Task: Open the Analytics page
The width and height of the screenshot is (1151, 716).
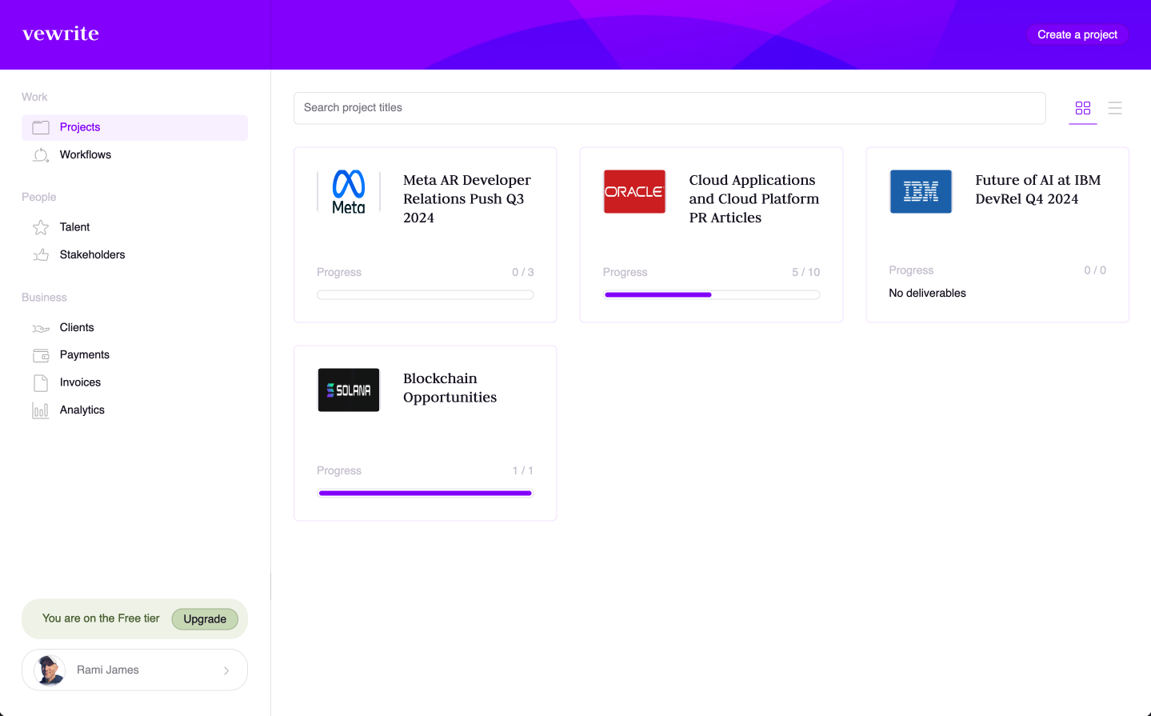Action: tap(134, 410)
